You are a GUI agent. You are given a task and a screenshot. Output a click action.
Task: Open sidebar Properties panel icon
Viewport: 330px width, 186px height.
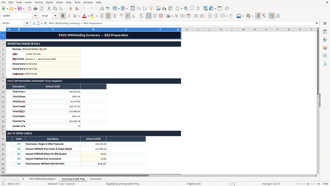pyautogui.click(x=325, y=32)
